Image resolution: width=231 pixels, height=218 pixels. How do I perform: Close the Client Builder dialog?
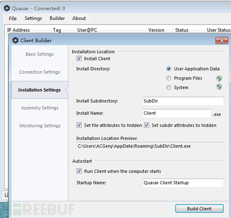[222, 41]
